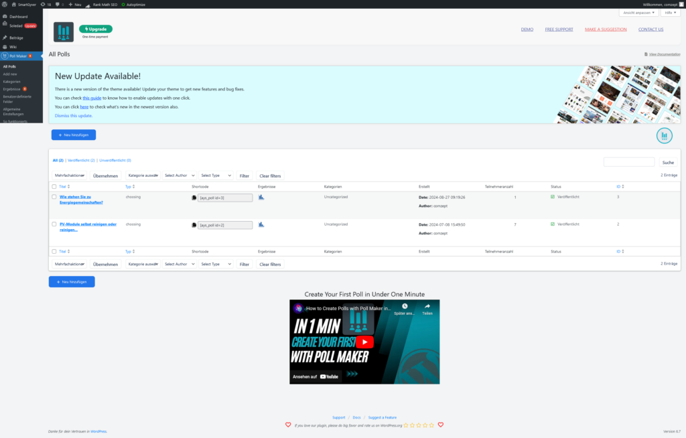Click the poll search input field
The width and height of the screenshot is (686, 438).
[x=628, y=162]
